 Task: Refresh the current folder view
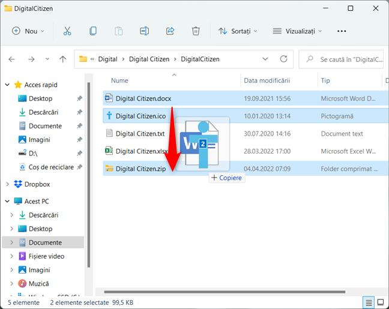[283, 59]
